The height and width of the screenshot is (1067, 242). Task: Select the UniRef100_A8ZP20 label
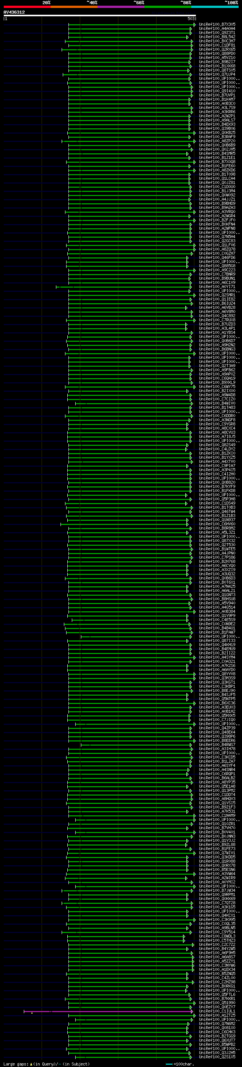[x=217, y=141]
